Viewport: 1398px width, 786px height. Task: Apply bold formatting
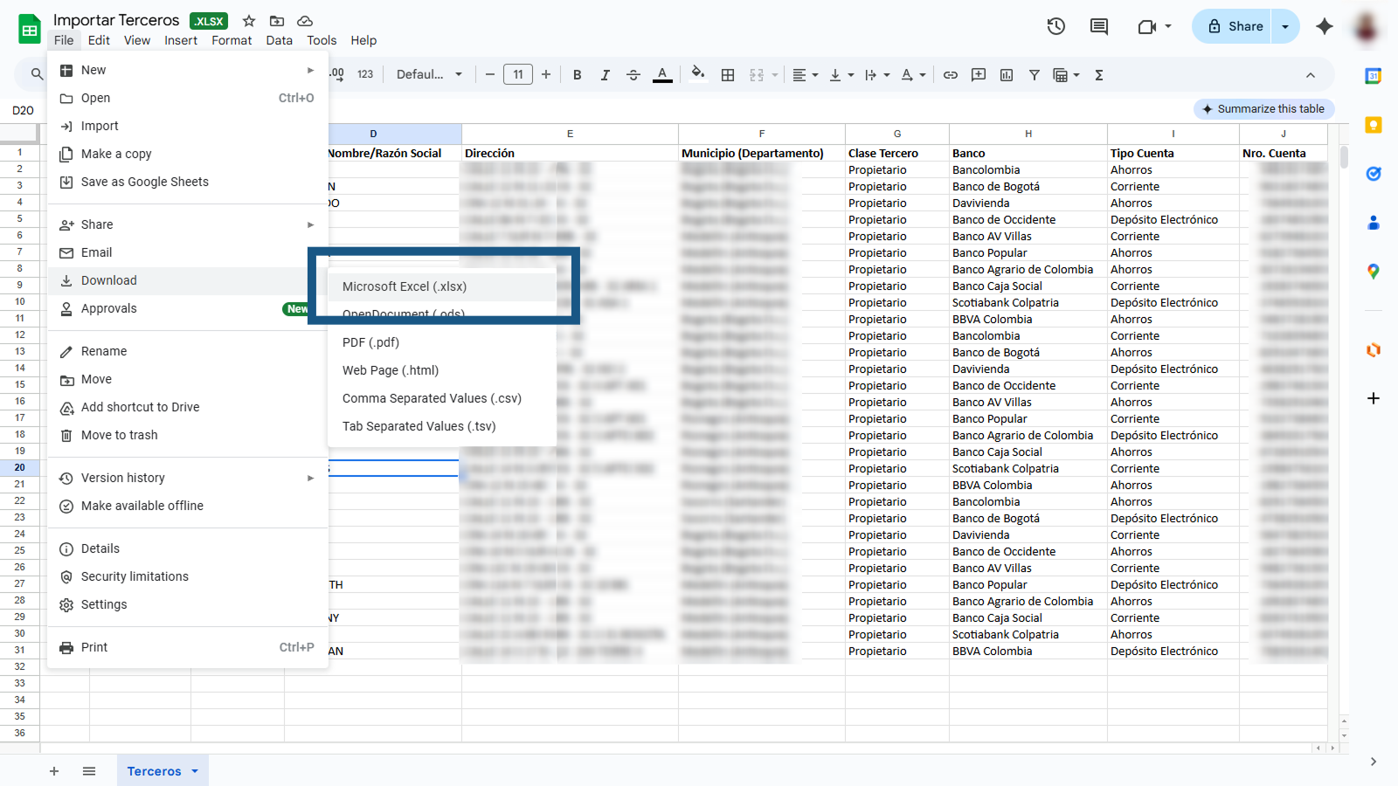tap(578, 75)
